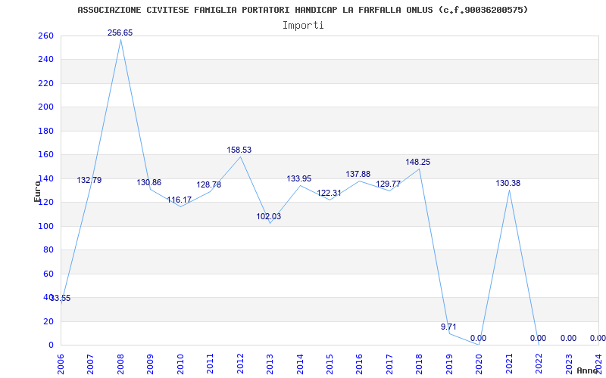Screen dimensions: 606x378
Task: Click the y-axis value 160
Action: (x=45, y=155)
